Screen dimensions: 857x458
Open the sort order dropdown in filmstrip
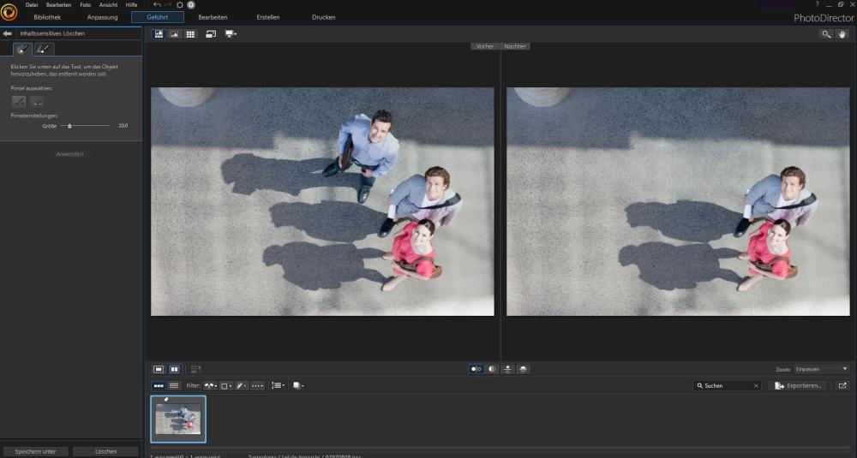pos(278,386)
